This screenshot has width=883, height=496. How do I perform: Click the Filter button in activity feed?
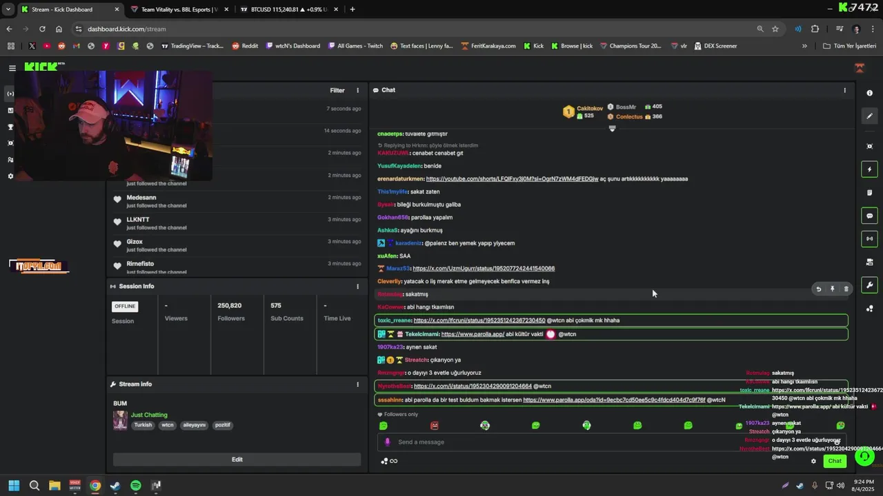pyautogui.click(x=337, y=90)
